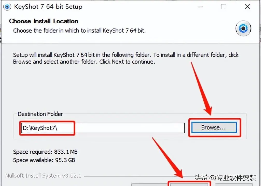Minimize the KeyShot Setup window
The height and width of the screenshot is (186, 261).
pyautogui.click(x=200, y=7)
